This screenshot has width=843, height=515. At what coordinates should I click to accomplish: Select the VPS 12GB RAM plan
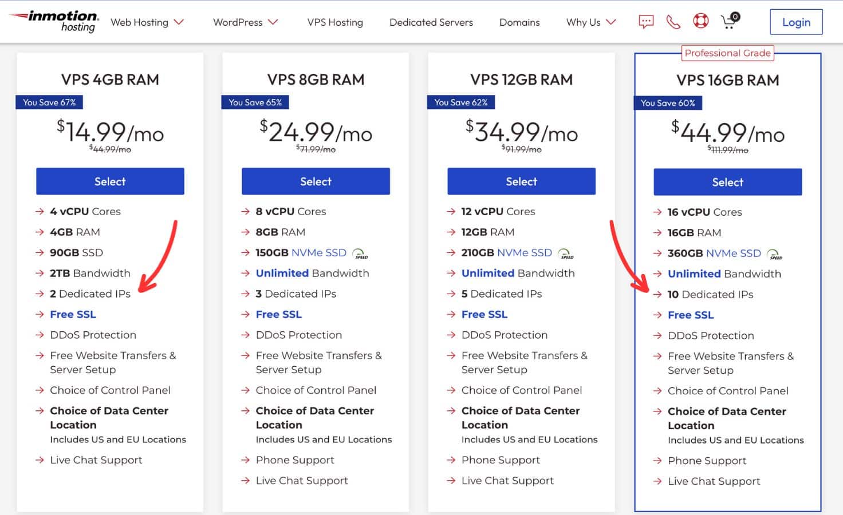click(521, 181)
